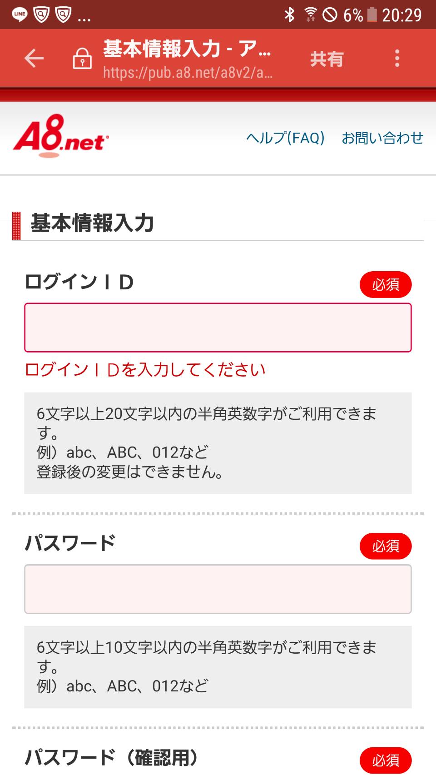Tap the Wi-Fi status icon
The height and width of the screenshot is (775, 436).
point(311,15)
